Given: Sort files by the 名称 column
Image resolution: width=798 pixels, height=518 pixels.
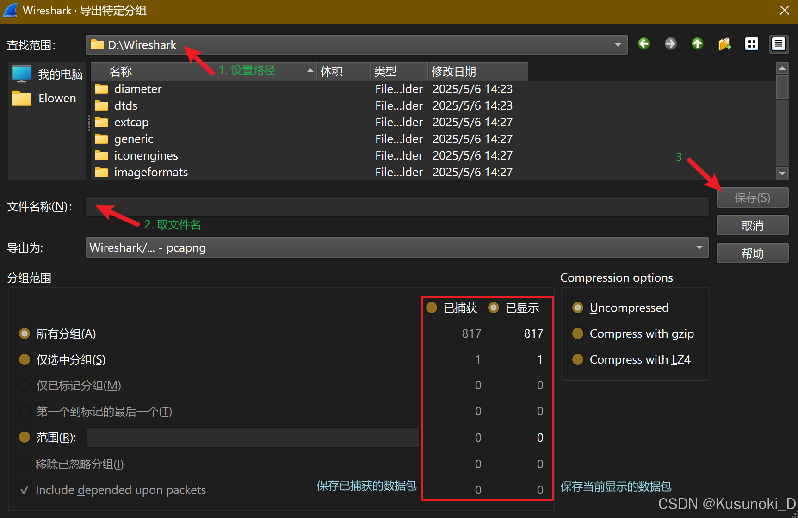Looking at the screenshot, I should (x=204, y=71).
